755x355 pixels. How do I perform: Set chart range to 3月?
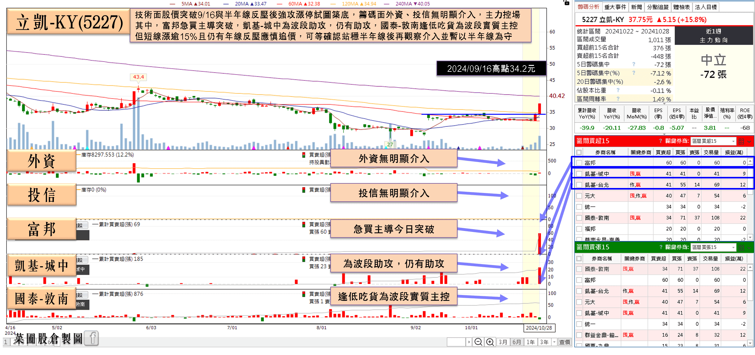pos(503,342)
